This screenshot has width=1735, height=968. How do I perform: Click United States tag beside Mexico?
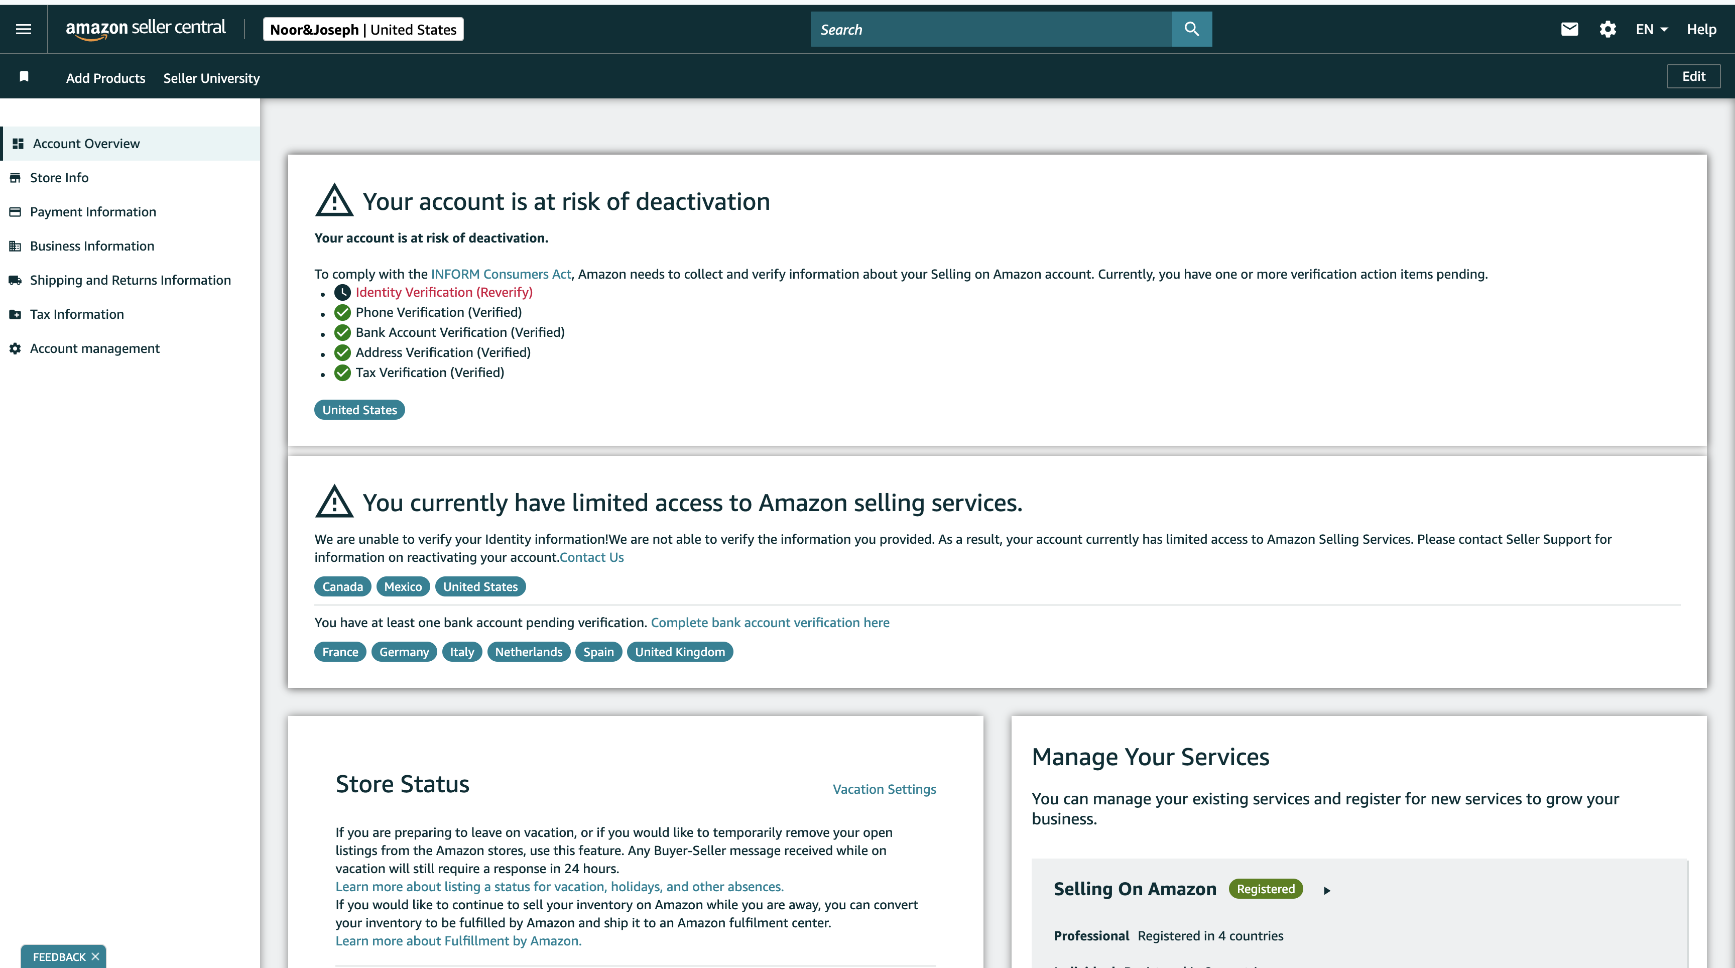point(480,587)
